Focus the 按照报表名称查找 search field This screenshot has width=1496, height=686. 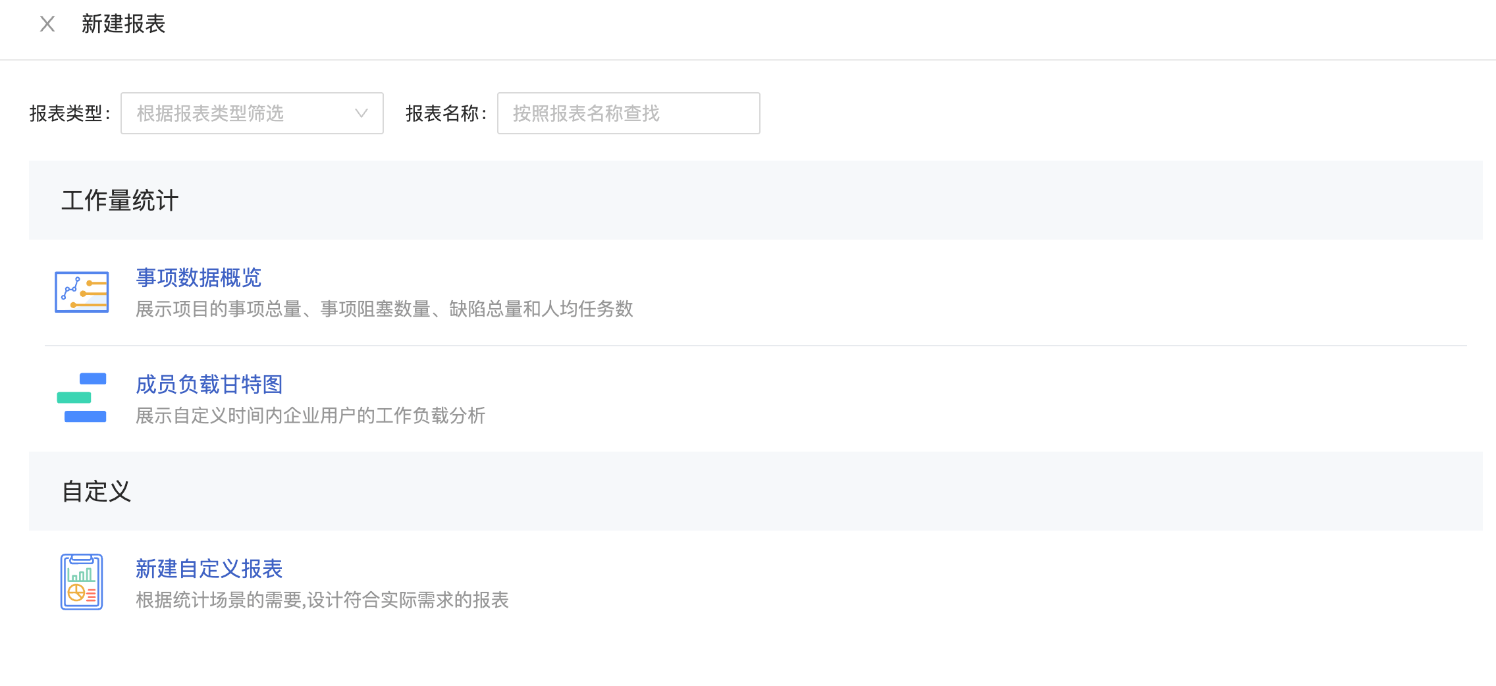[628, 113]
